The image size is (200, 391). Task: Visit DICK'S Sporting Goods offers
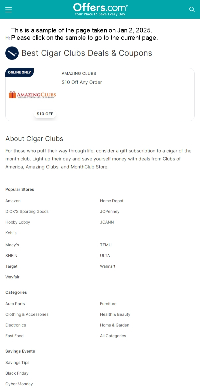coord(27,212)
